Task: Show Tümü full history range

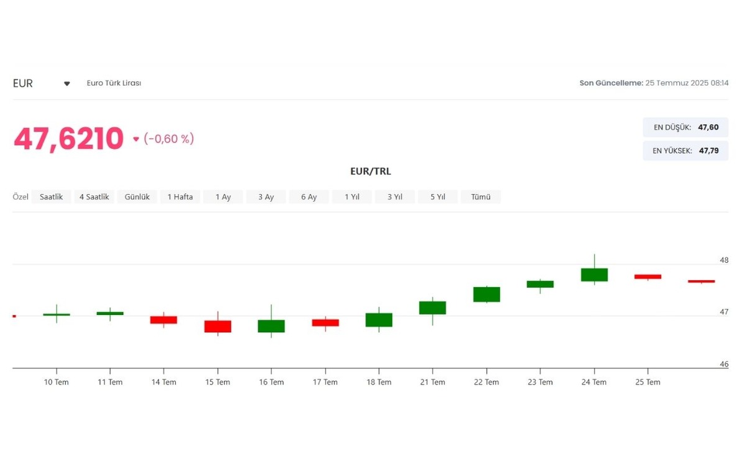Action: pyautogui.click(x=481, y=197)
